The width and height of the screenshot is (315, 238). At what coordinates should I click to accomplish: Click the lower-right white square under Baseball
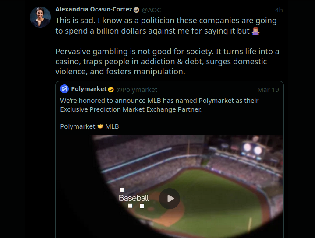point(142,206)
